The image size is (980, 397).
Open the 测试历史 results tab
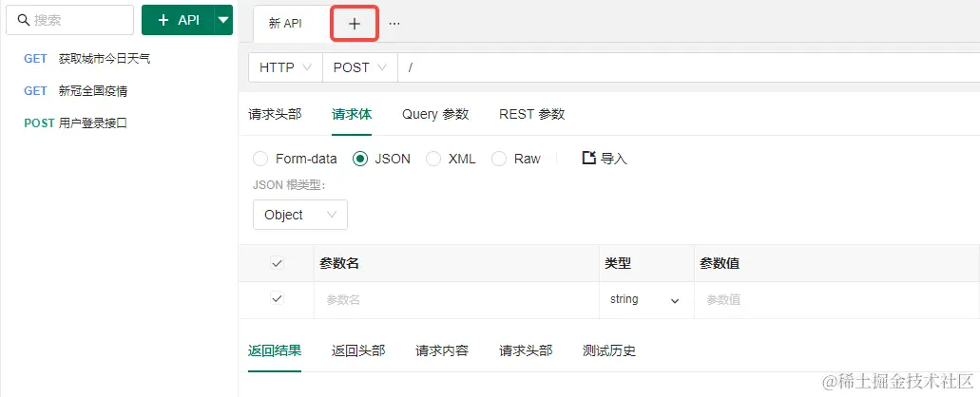[x=608, y=350]
